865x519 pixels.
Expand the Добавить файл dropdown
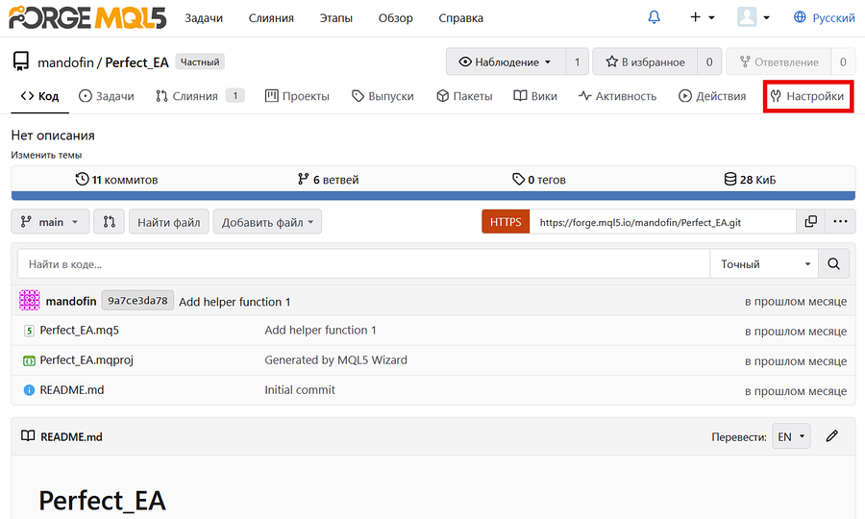[267, 222]
